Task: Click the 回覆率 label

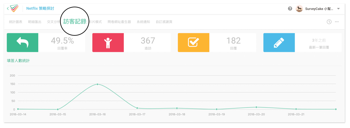Action: click(x=62, y=48)
